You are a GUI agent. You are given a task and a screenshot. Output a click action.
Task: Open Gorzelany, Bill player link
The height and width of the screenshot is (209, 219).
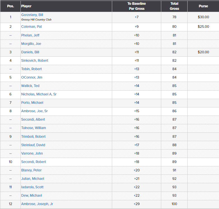click(32, 15)
